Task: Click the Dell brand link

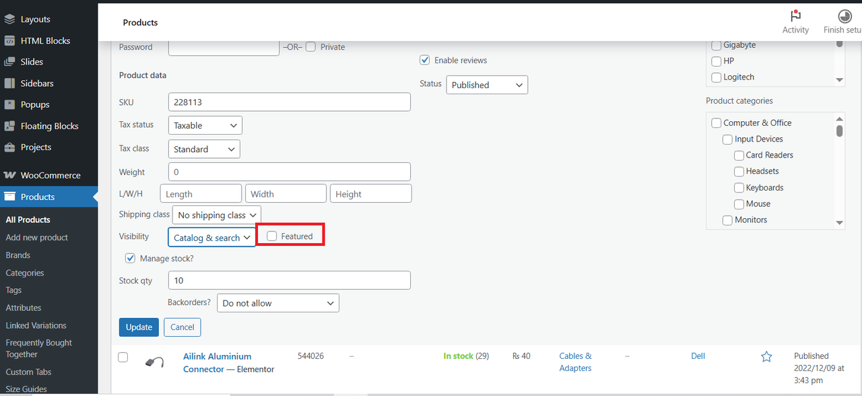Action: coord(698,356)
